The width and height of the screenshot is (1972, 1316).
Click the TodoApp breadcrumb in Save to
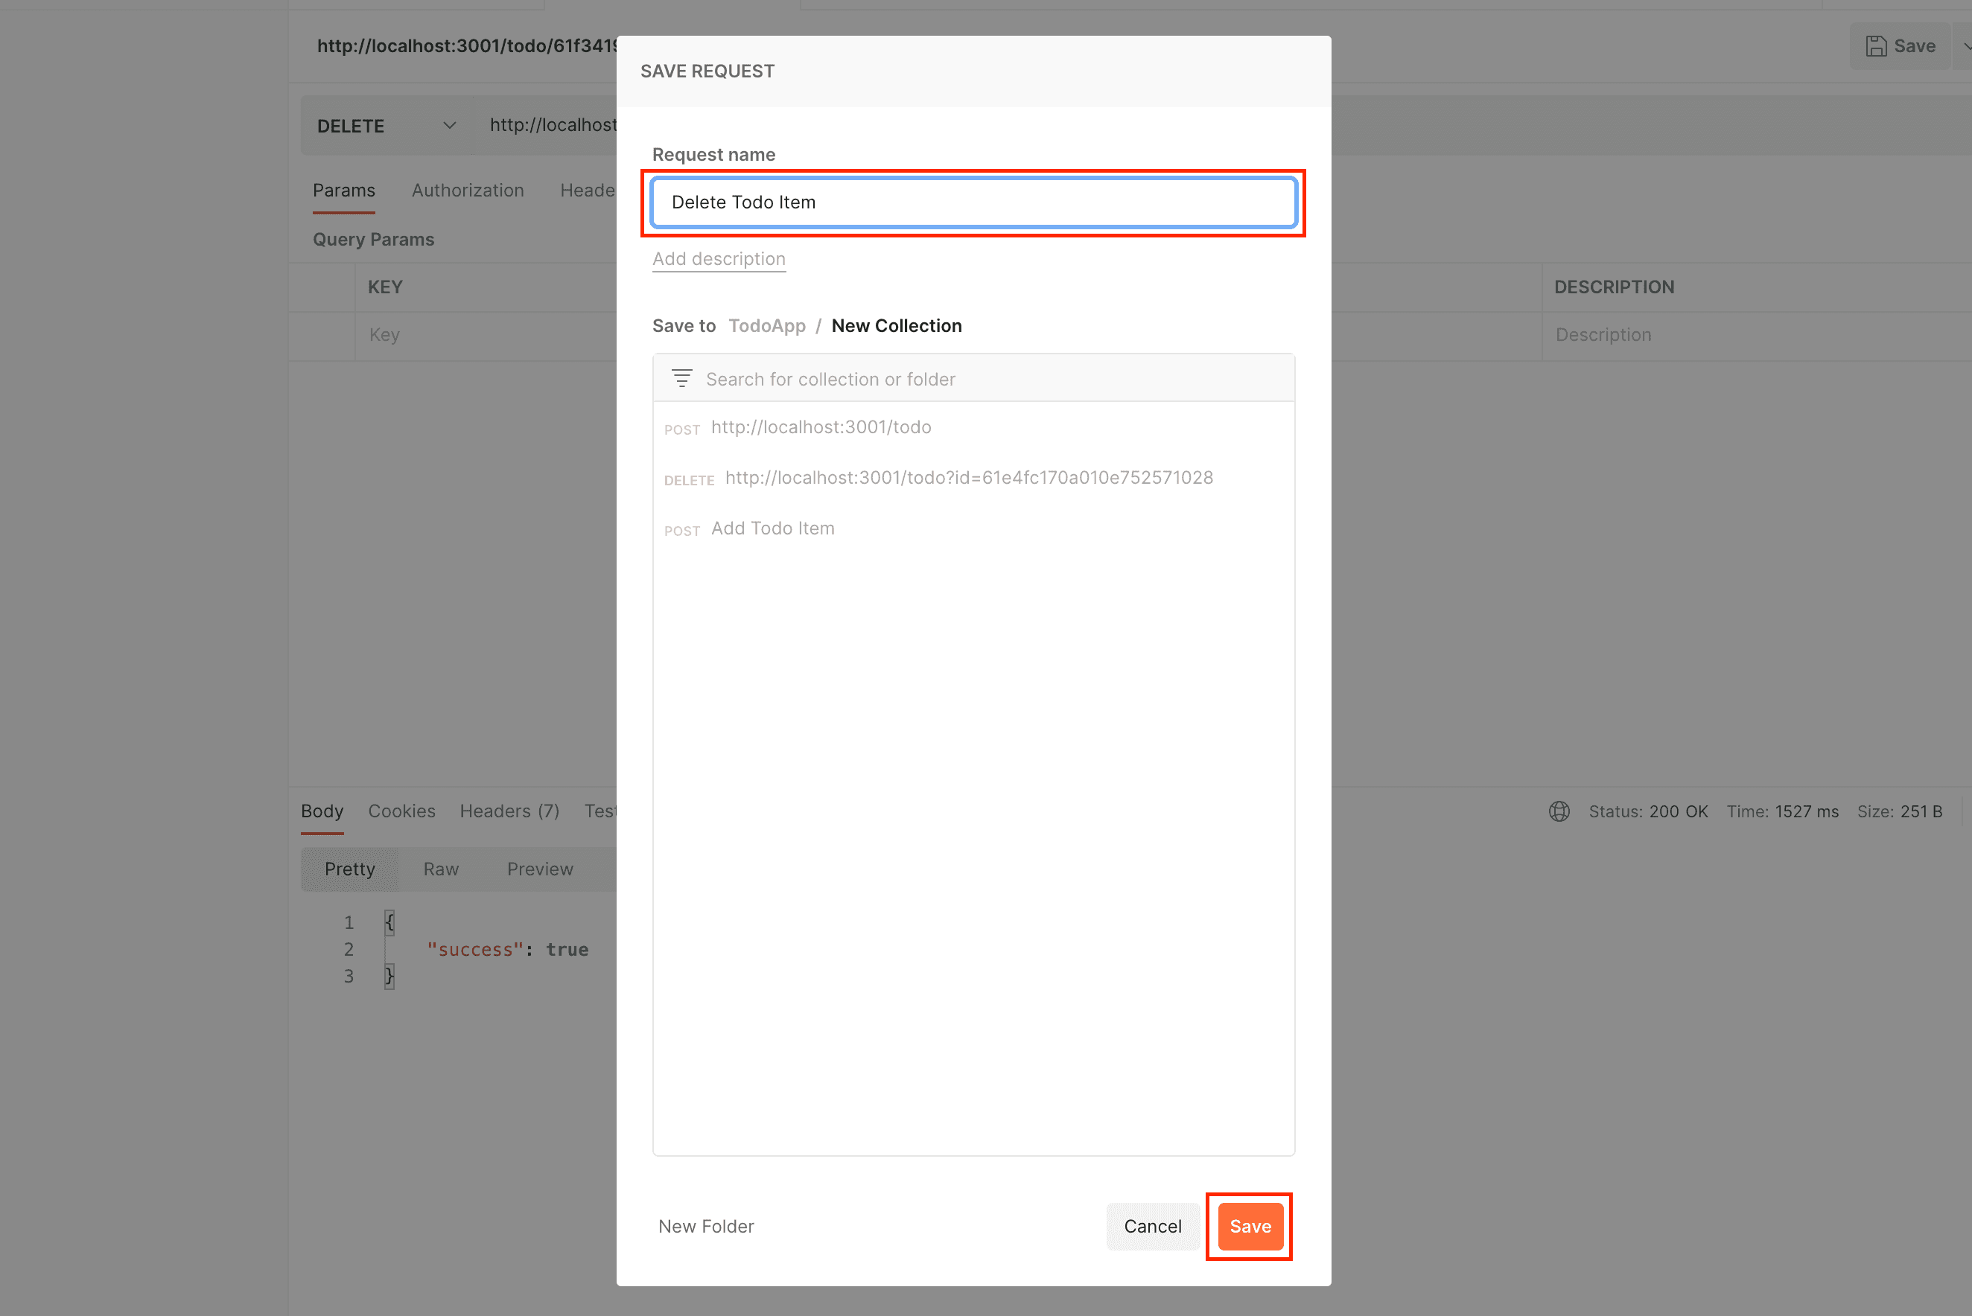pyautogui.click(x=766, y=325)
